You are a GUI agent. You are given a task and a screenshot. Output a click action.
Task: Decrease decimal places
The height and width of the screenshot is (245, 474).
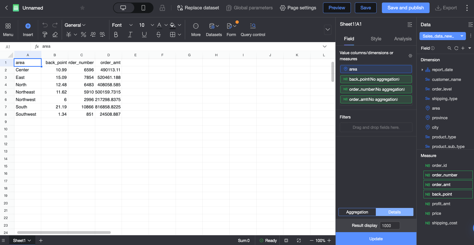pos(93,35)
